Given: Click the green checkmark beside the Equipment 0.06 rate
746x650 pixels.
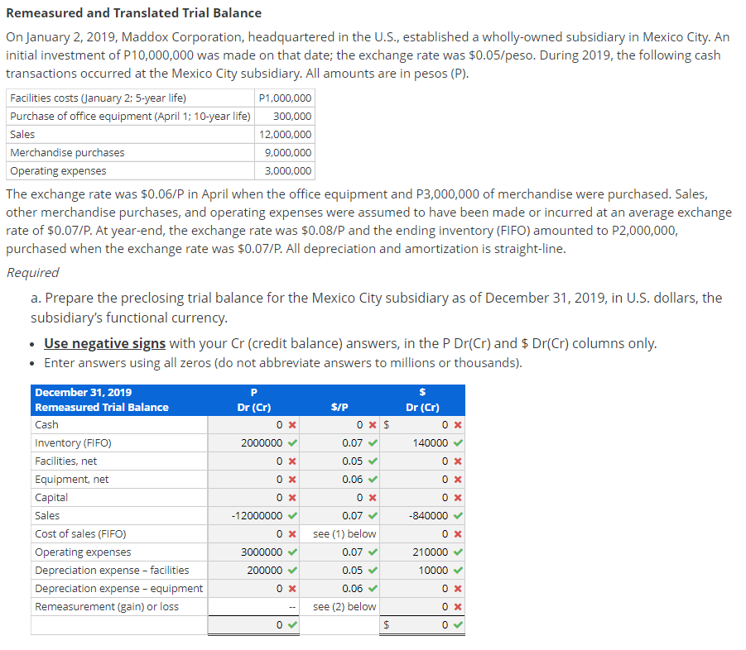Looking at the screenshot, I should click(373, 479).
